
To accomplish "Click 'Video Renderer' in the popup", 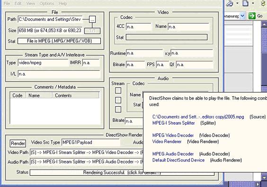I will pyautogui.click(x=167, y=142).
